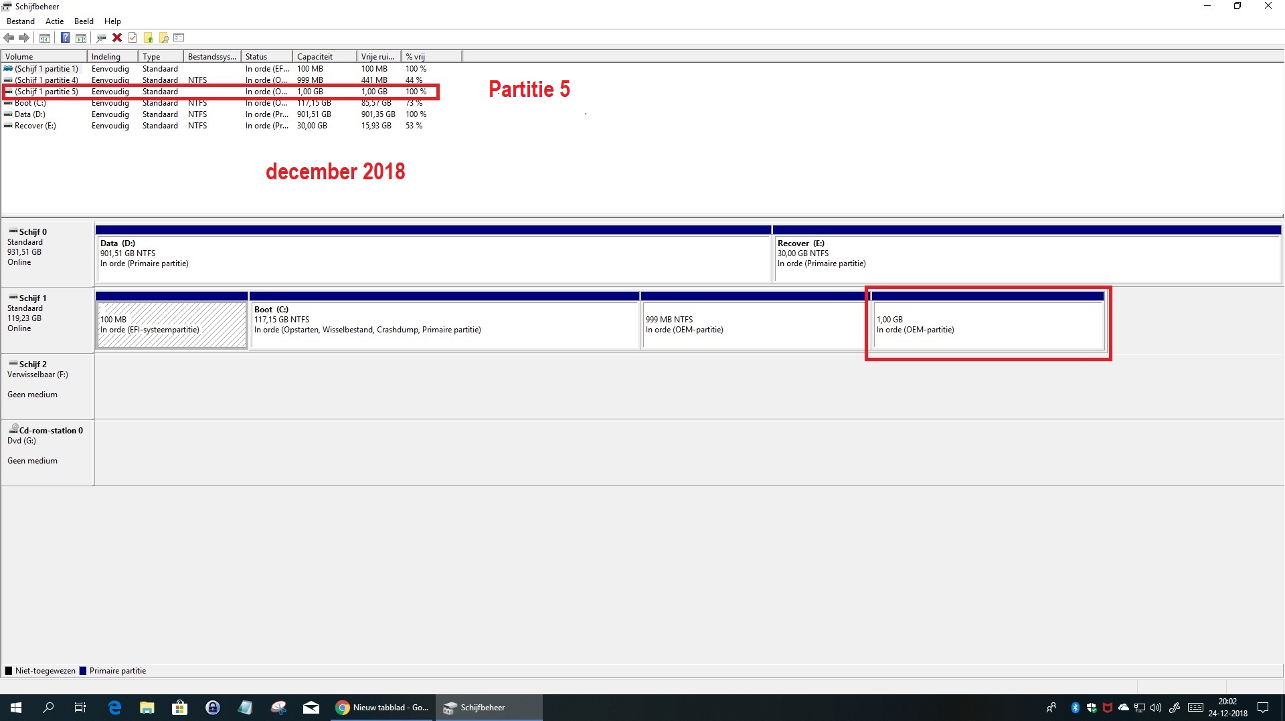Image resolution: width=1285 pixels, height=721 pixels.
Task: Open the Actie menu
Action: tap(54, 21)
